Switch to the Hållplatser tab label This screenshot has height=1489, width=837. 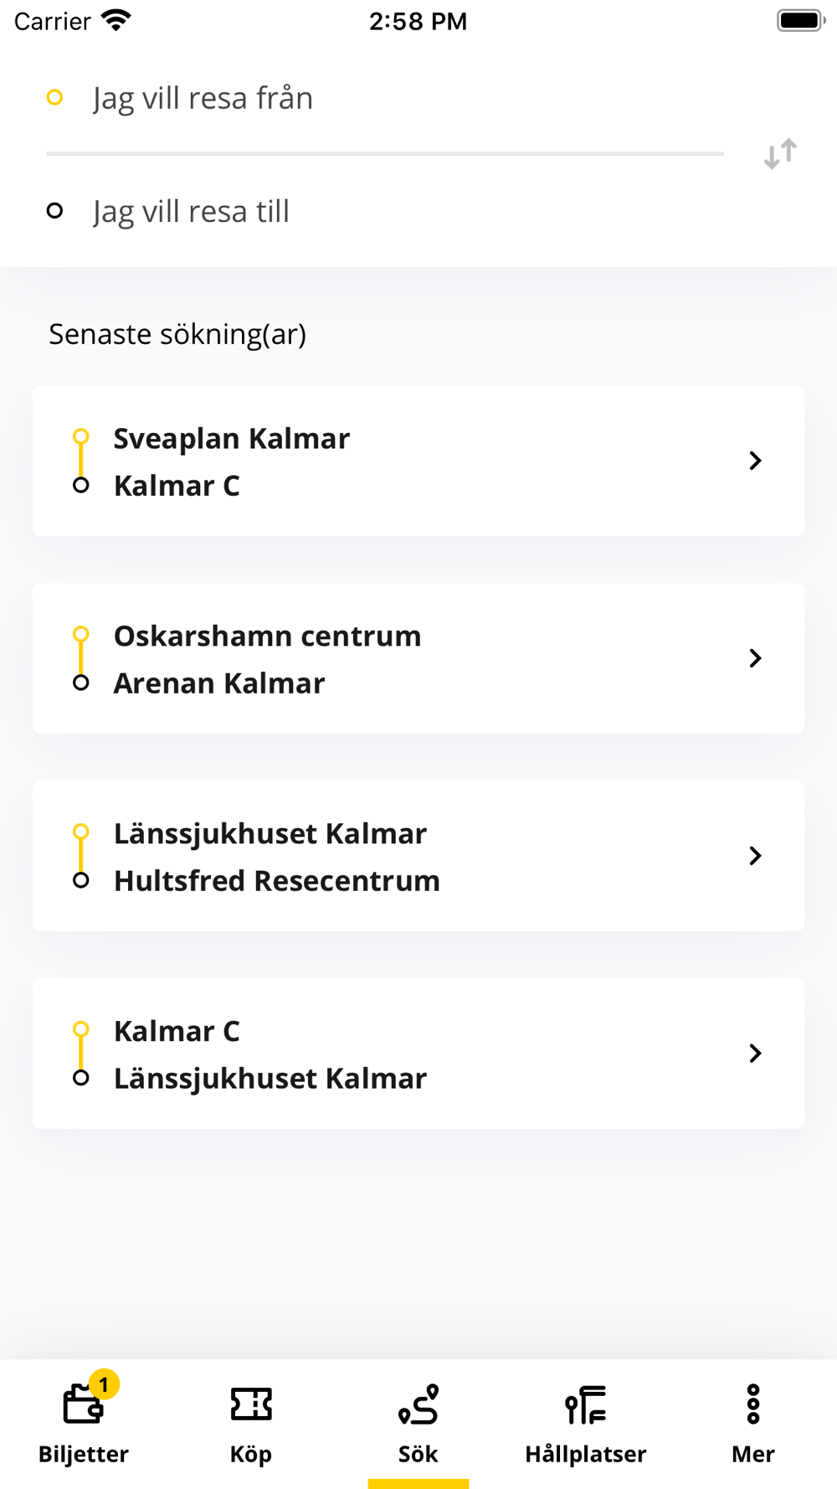[585, 1454]
